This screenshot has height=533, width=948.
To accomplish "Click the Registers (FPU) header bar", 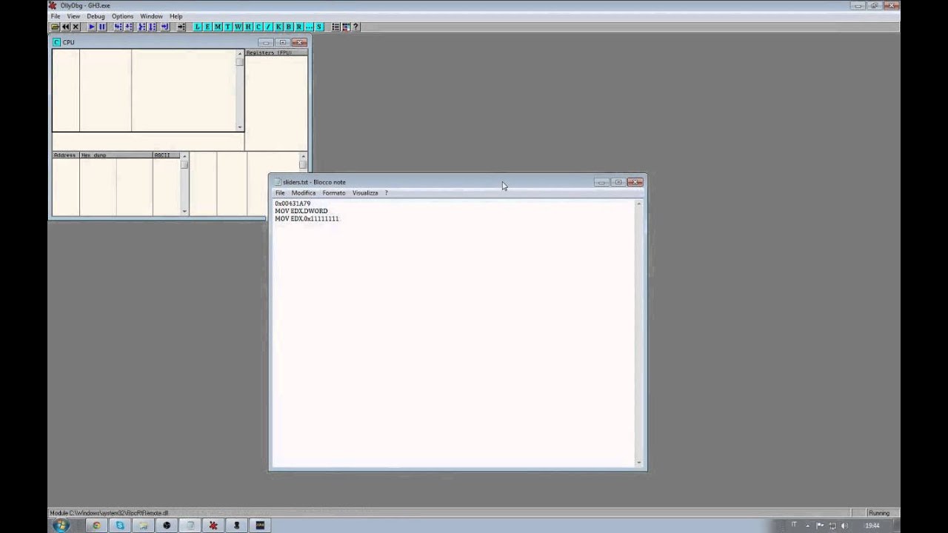I will click(276, 53).
